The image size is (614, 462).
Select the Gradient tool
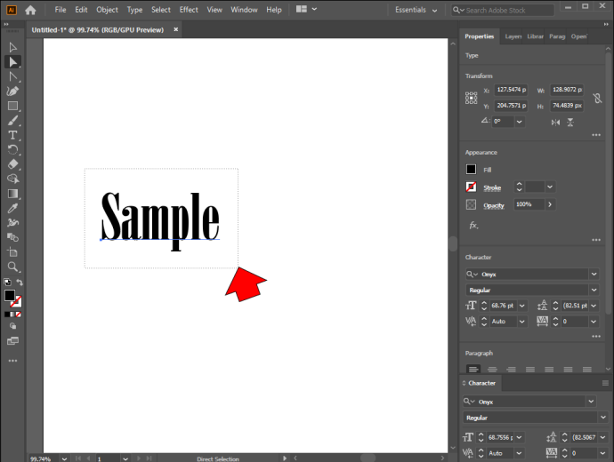pyautogui.click(x=12, y=194)
